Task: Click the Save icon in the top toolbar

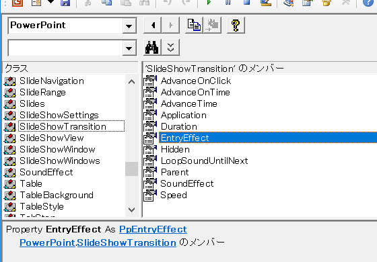Action: [x=65, y=3]
